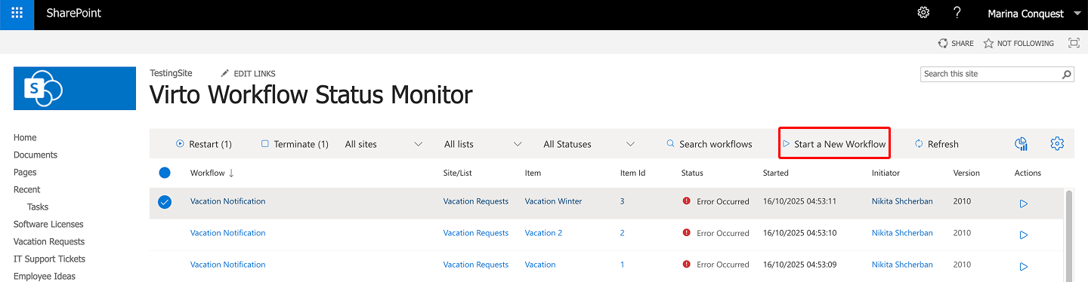Click Item Id 2 link
This screenshot has height=282, width=1088.
click(x=622, y=233)
